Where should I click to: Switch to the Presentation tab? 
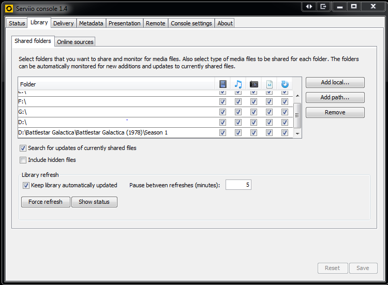125,23
